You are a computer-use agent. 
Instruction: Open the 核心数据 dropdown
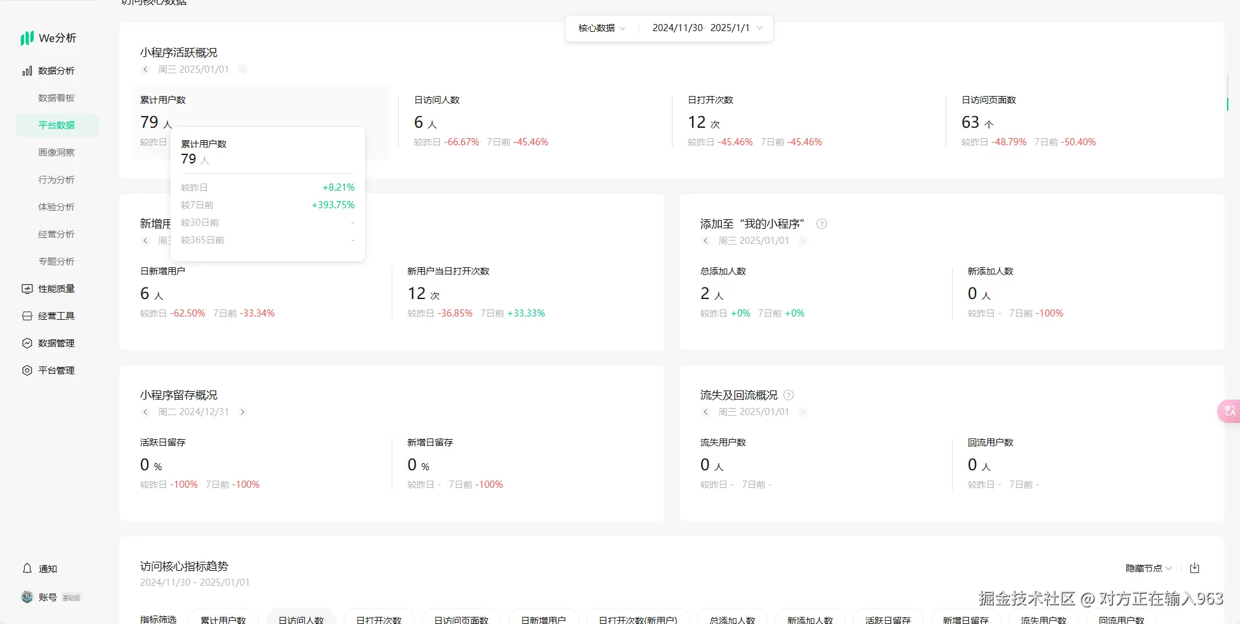click(602, 28)
